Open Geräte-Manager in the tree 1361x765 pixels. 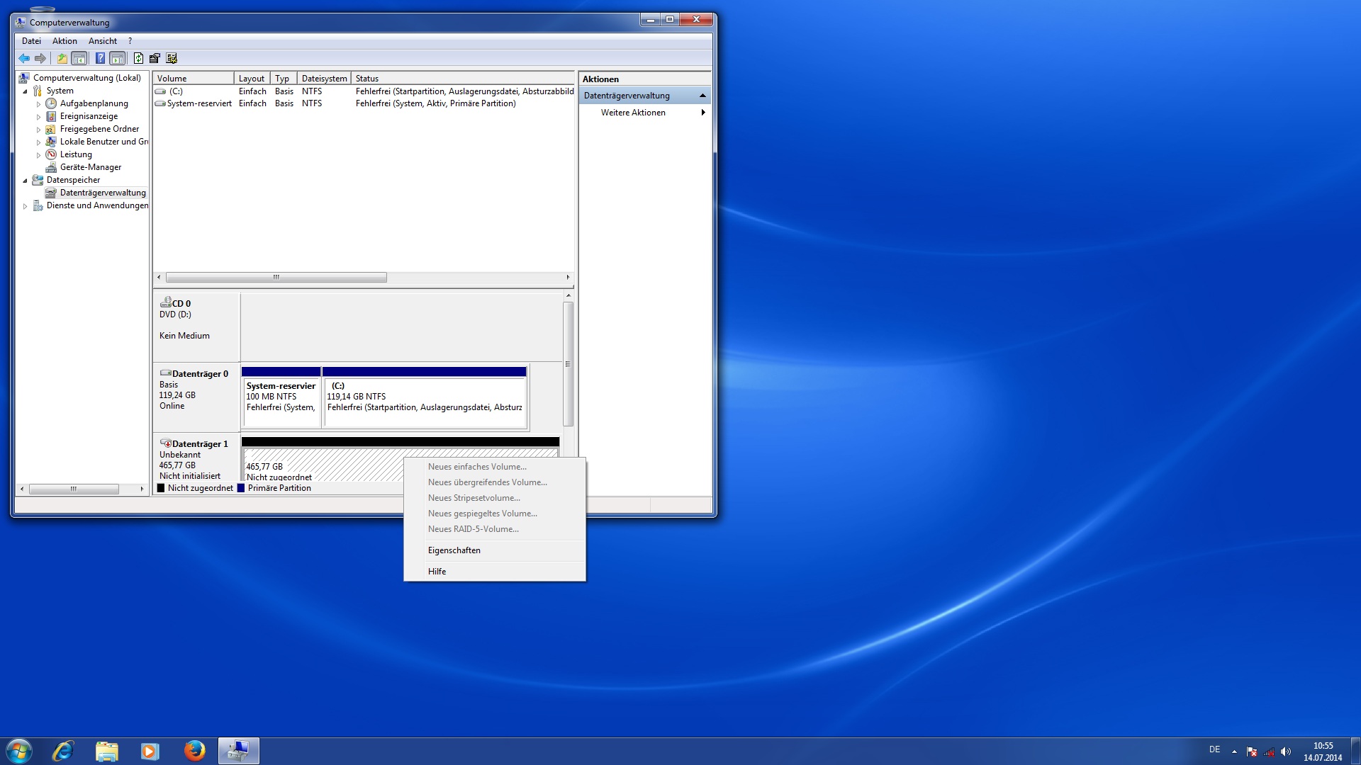click(90, 167)
